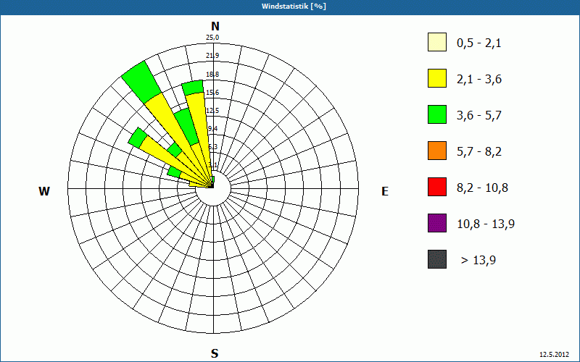Screen dimensions: 580x362
Task: Click the orange 5,7 - 8,2 legend swatch
Action: (x=437, y=151)
